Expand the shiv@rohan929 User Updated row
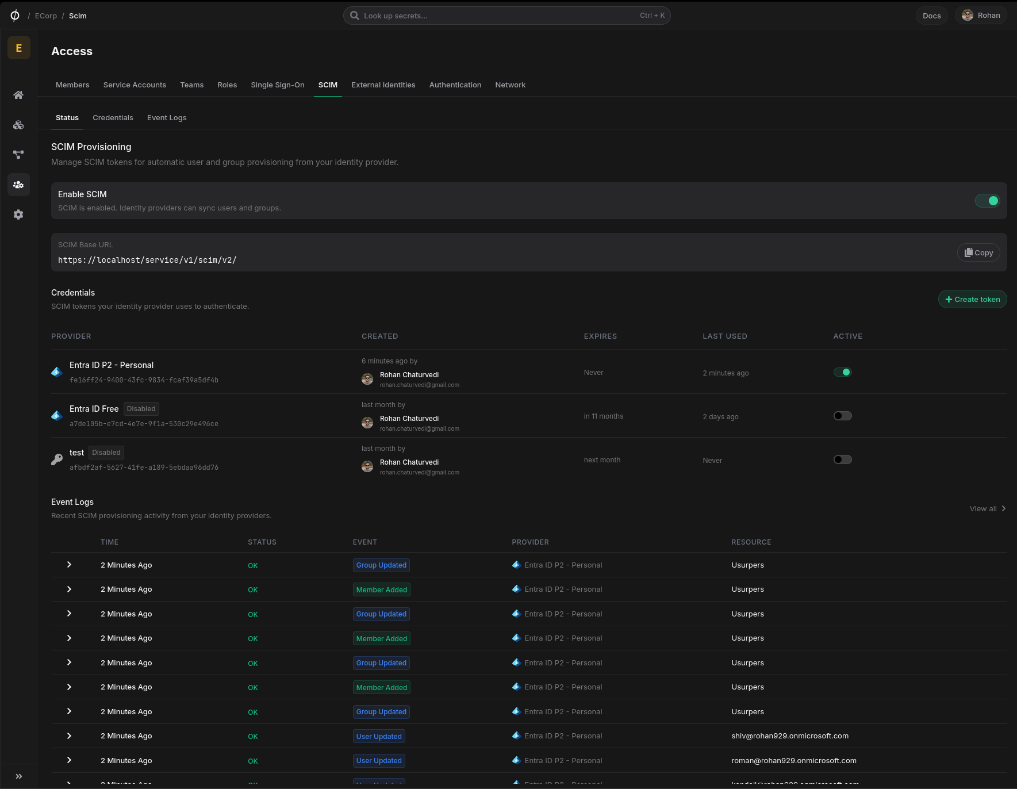Screen dimensions: 1017x789 tap(69, 736)
